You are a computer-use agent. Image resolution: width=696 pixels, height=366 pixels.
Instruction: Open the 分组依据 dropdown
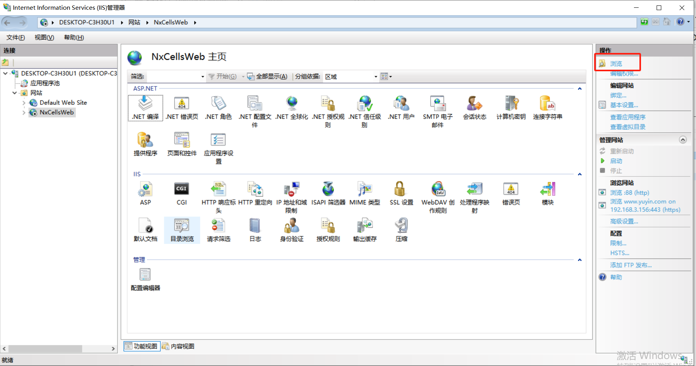click(x=375, y=77)
